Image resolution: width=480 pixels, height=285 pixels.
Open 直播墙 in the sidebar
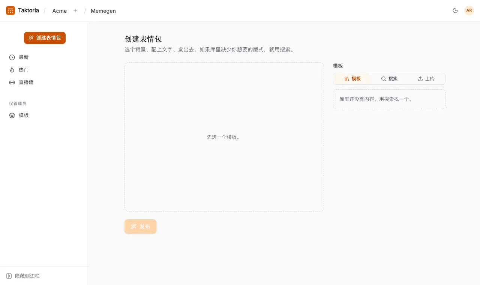click(45, 82)
